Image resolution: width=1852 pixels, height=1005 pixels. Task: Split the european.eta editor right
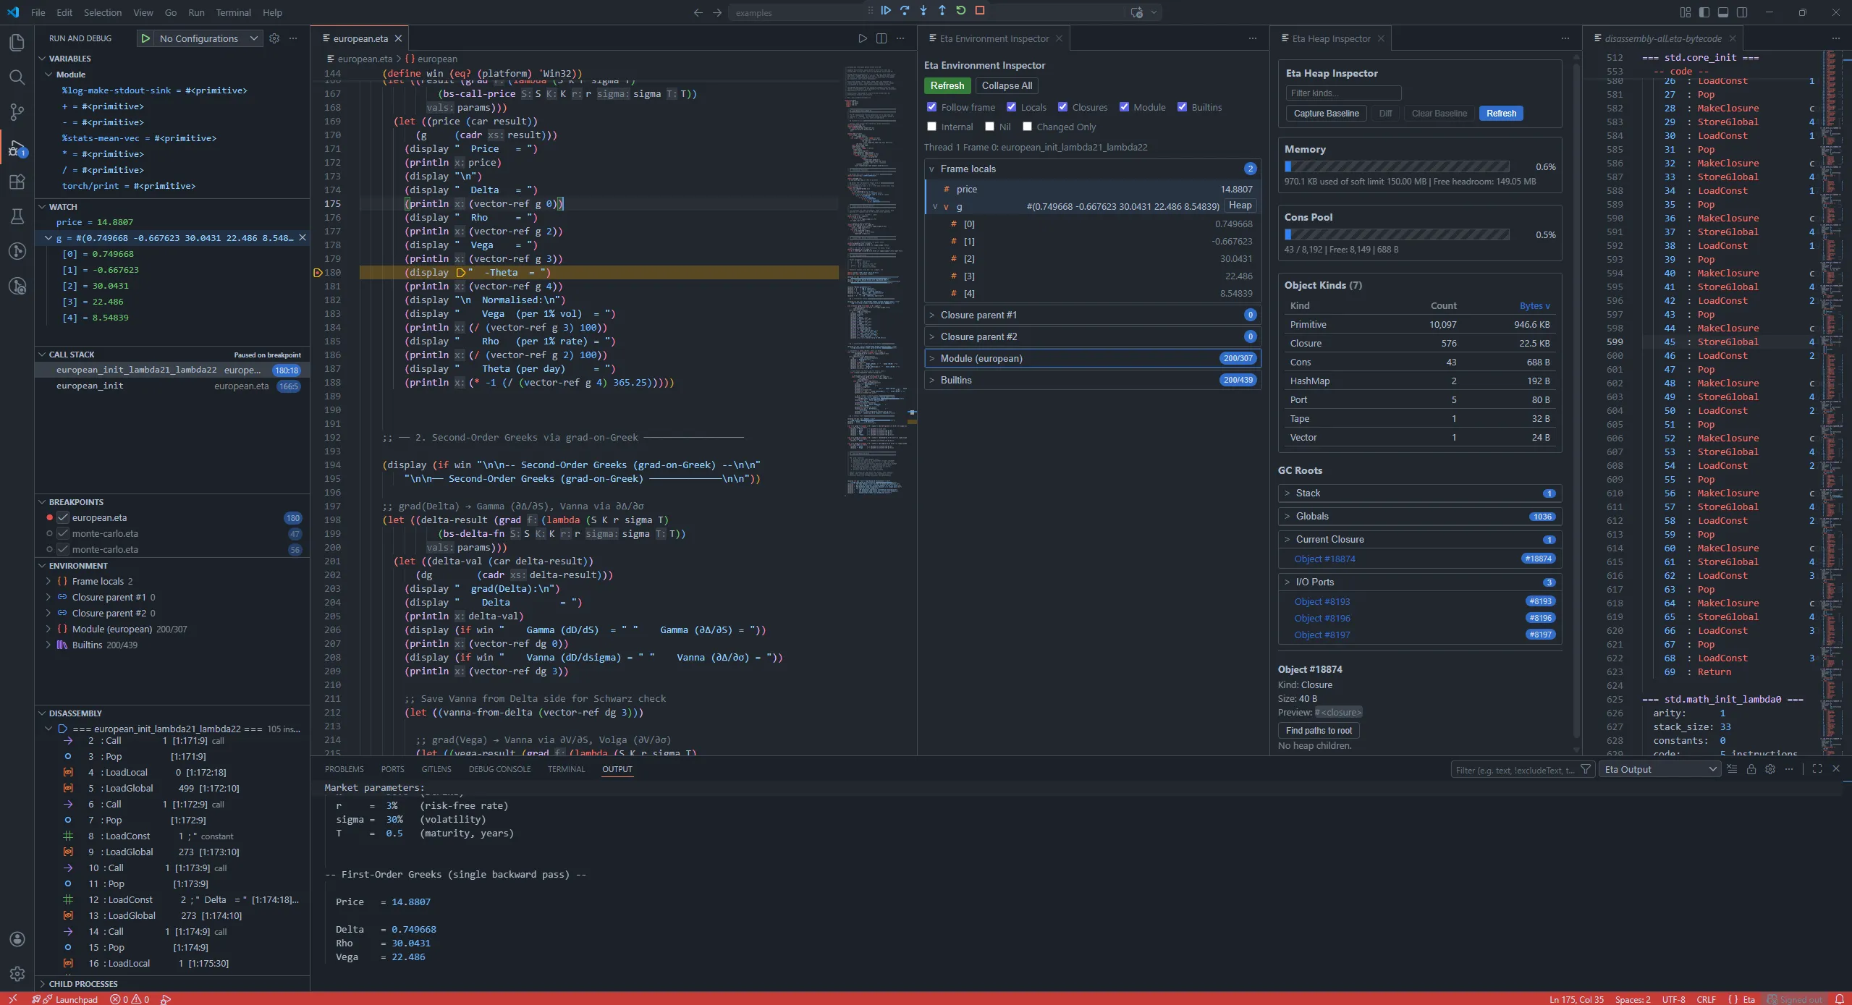tap(881, 38)
